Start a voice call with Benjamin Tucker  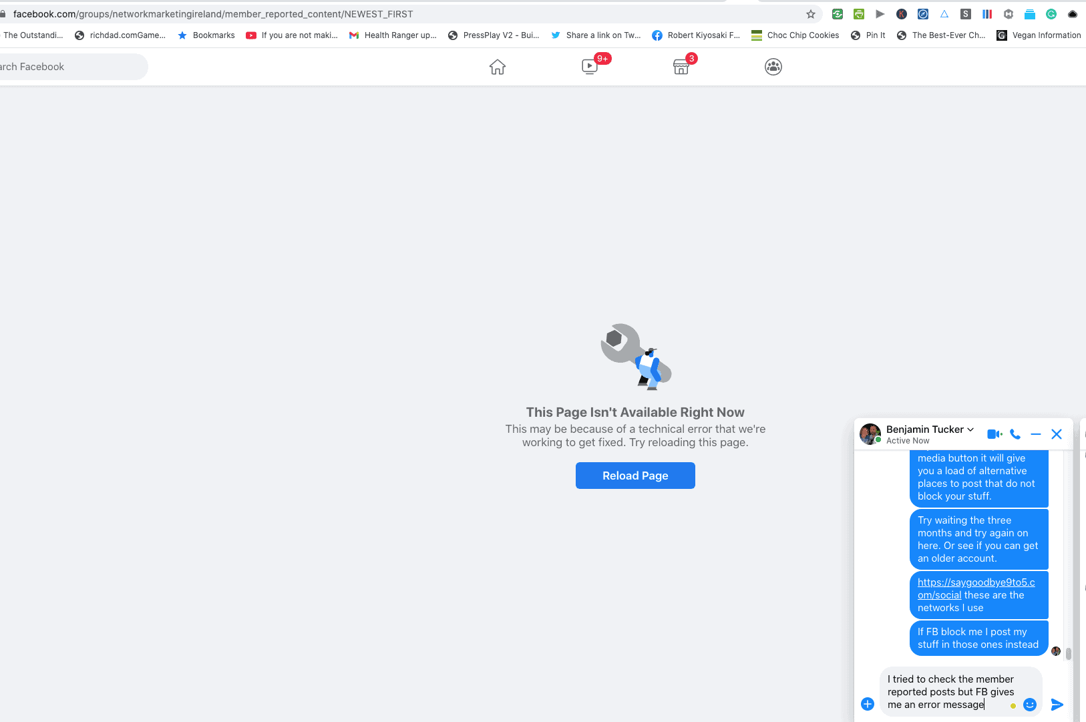(x=1015, y=434)
